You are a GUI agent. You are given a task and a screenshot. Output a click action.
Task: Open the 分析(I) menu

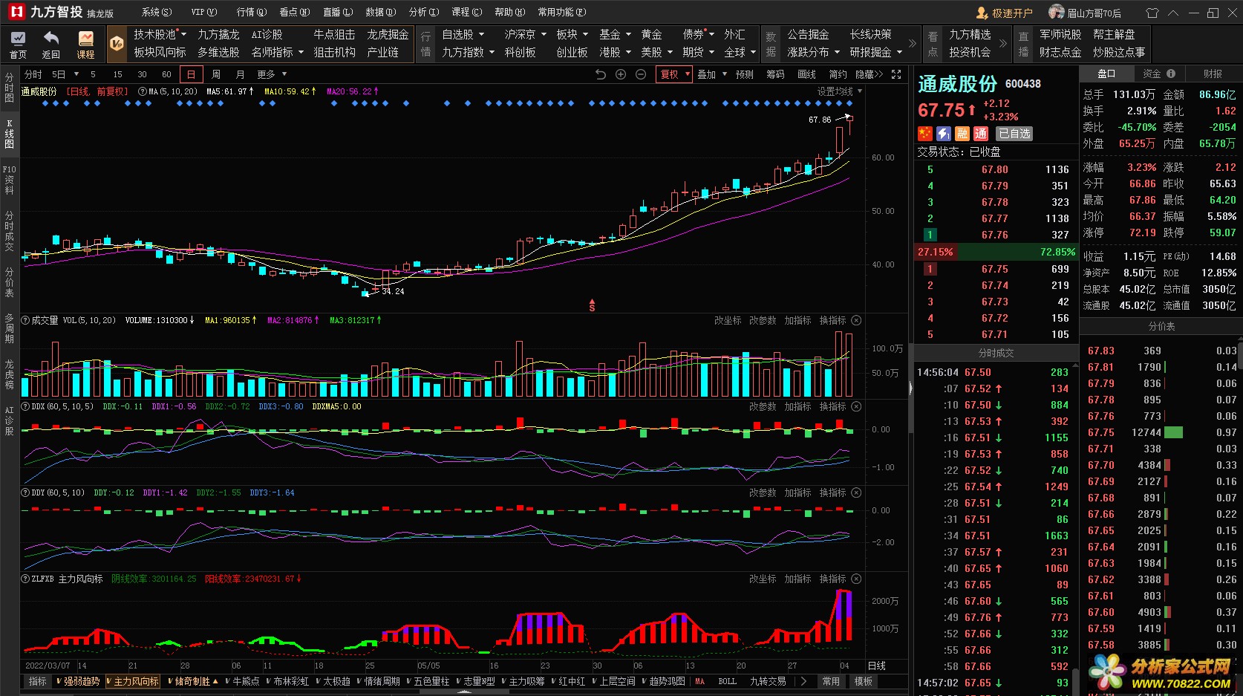(424, 13)
